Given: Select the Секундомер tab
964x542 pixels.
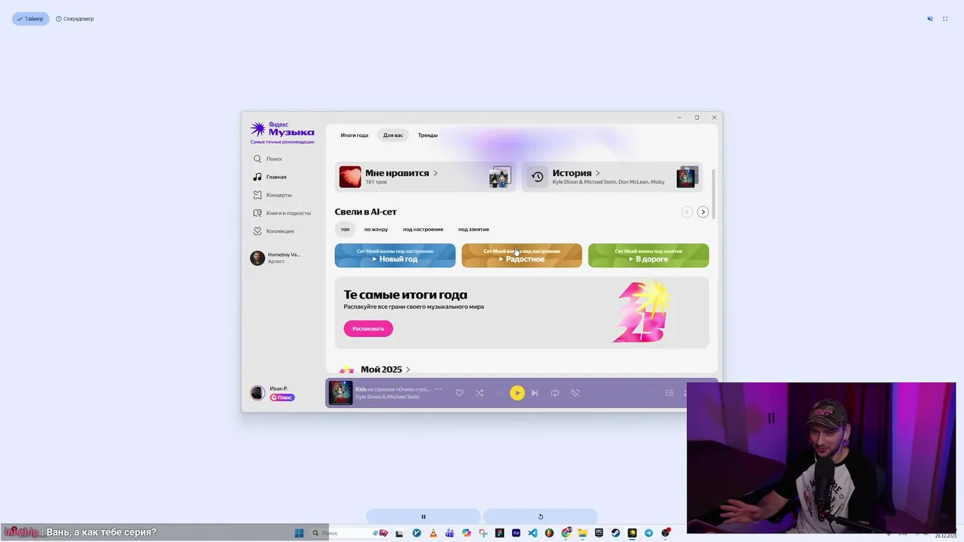Looking at the screenshot, I should tap(75, 19).
